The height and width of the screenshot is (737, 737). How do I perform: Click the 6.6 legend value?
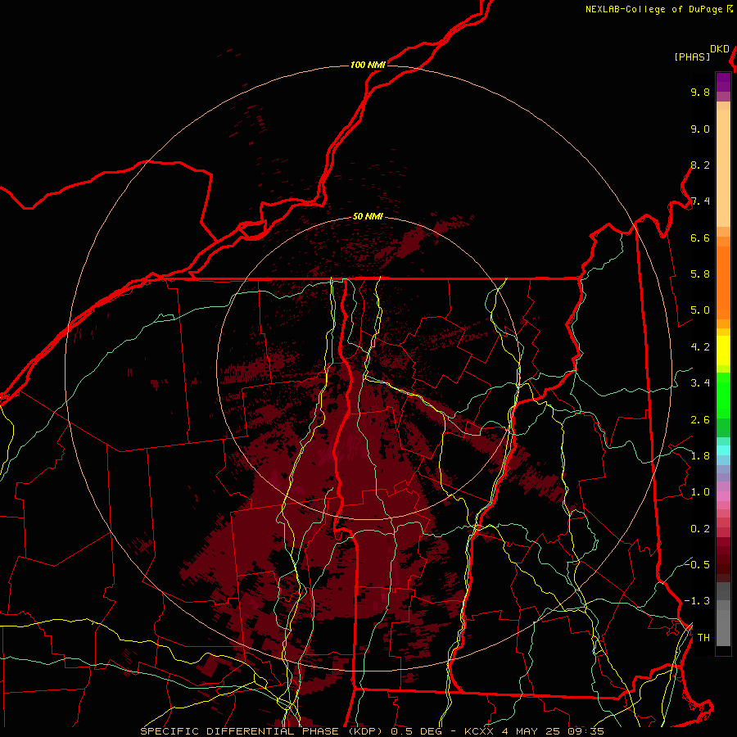click(x=700, y=237)
